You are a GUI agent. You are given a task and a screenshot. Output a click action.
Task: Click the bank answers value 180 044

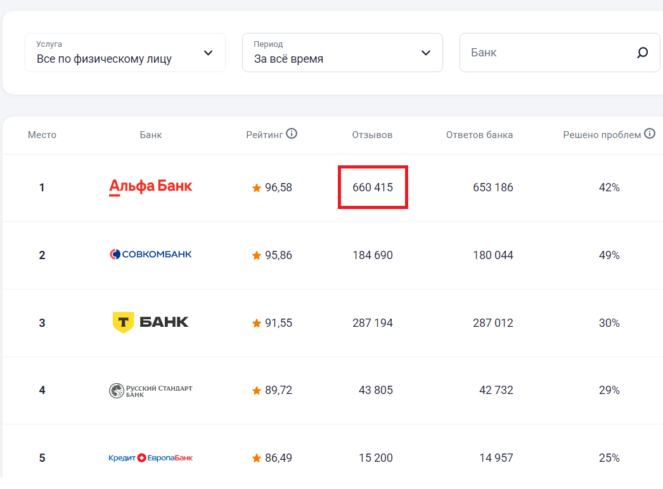493,255
